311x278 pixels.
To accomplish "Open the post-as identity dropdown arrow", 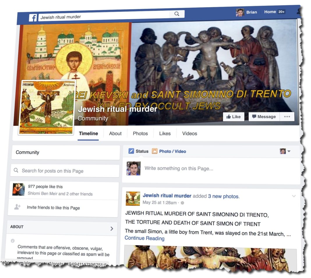I will (289, 151).
